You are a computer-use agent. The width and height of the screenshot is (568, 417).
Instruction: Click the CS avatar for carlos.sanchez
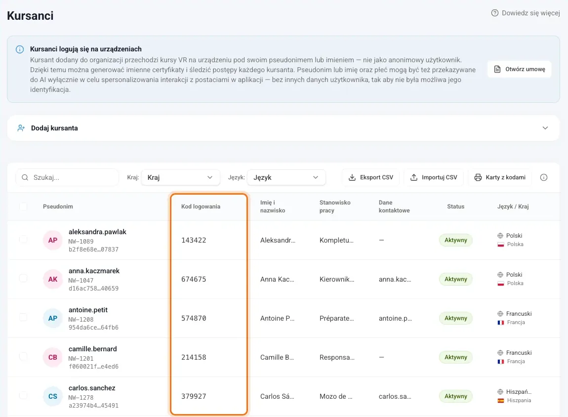(52, 396)
